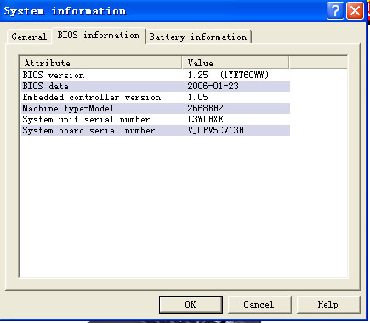The width and height of the screenshot is (370, 323).
Task: Select the Embedded controller version row
Action: click(x=156, y=97)
